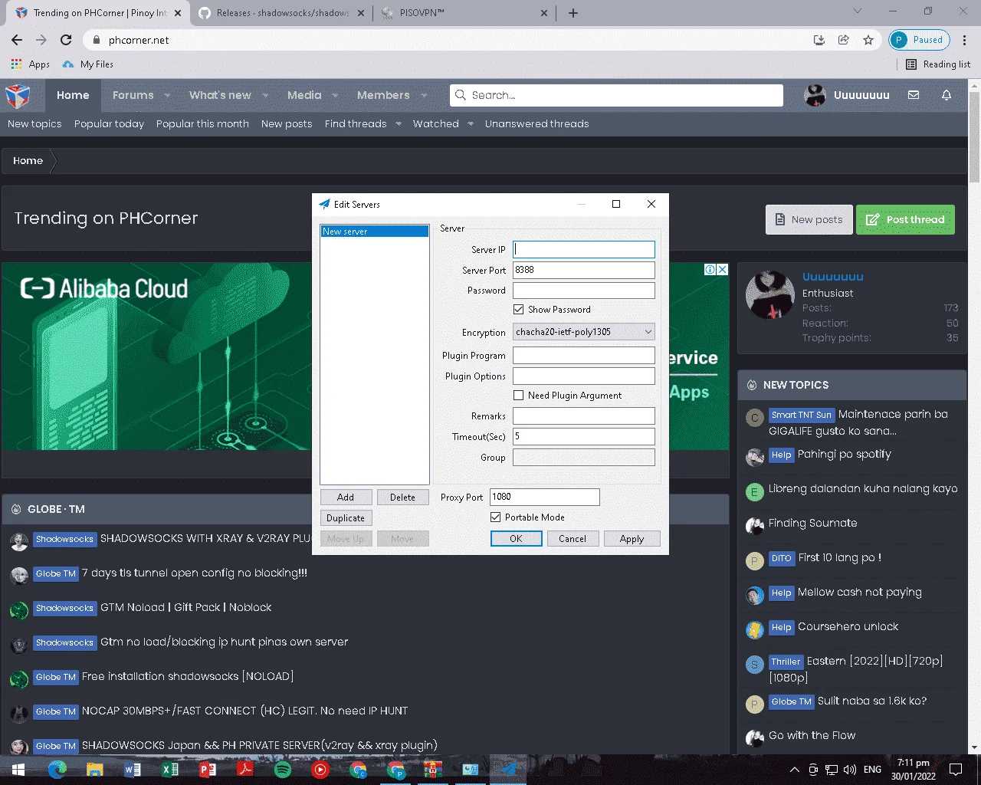Click Apply in Edit Servers dialog
The width and height of the screenshot is (981, 785).
(x=632, y=539)
